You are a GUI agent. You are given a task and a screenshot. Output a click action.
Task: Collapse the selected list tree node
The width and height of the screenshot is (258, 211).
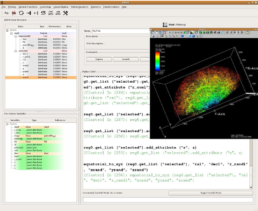(x=16, y=51)
